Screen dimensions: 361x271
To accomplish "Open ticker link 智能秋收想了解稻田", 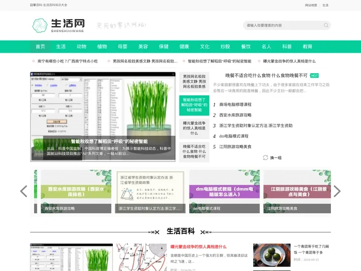I will coord(220,61).
